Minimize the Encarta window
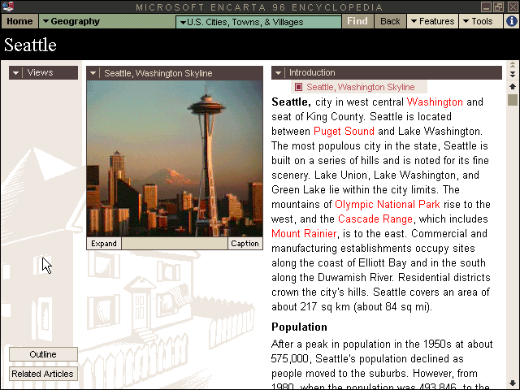The height and width of the screenshot is (390, 520). point(486,6)
